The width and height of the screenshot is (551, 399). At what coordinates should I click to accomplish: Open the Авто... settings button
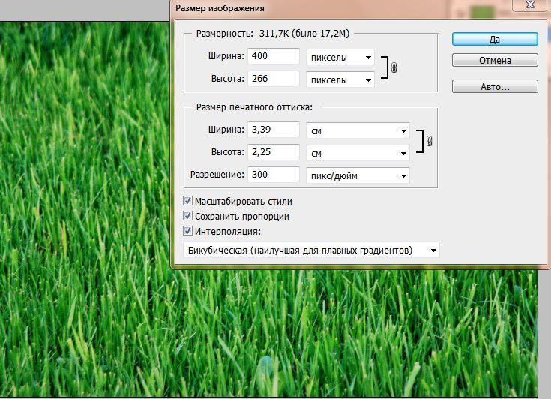pyautogui.click(x=495, y=86)
